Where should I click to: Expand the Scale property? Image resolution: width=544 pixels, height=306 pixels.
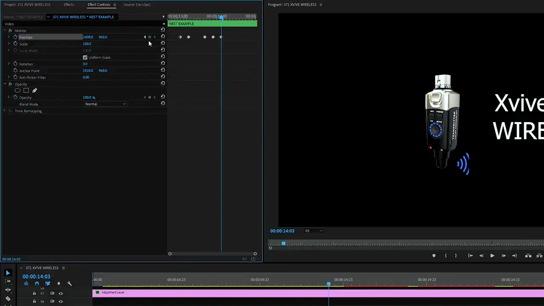click(x=8, y=44)
